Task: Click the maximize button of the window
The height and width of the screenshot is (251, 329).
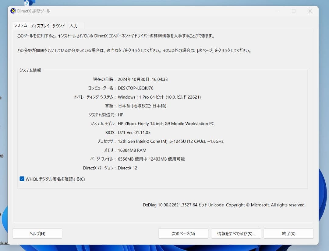Action: pos(294,11)
